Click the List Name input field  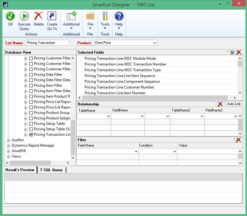pyautogui.click(x=47, y=43)
